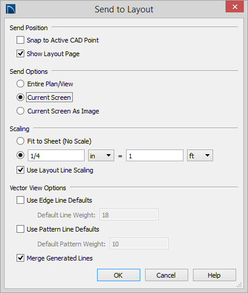
Task: Toggle Use Layout Line Scaling
Action: coord(20,170)
